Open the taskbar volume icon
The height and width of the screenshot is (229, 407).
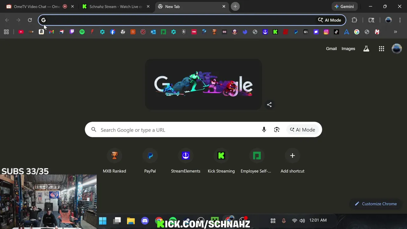[x=302, y=221]
